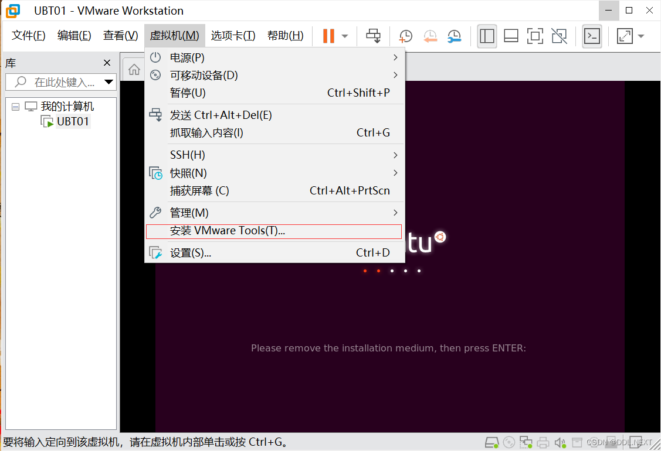Expand the SSH(H) submenu
Screen dimensions: 661x451
point(275,155)
